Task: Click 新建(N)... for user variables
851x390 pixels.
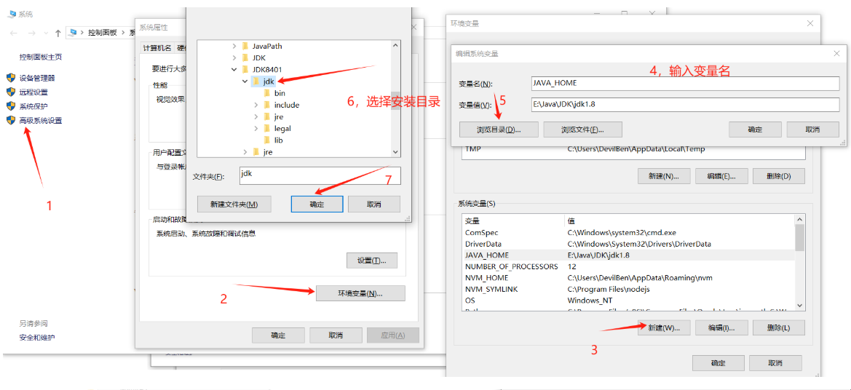Action: [x=665, y=176]
